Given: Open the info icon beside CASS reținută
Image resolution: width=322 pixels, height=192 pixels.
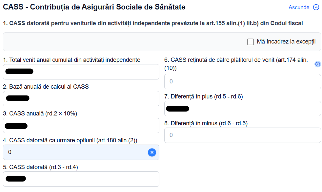Looking at the screenshot, I should [317, 64].
